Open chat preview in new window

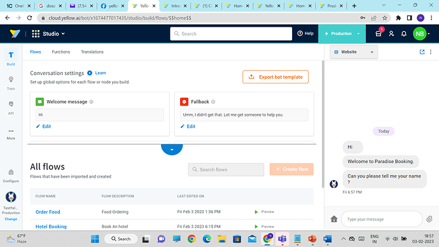coord(422,52)
